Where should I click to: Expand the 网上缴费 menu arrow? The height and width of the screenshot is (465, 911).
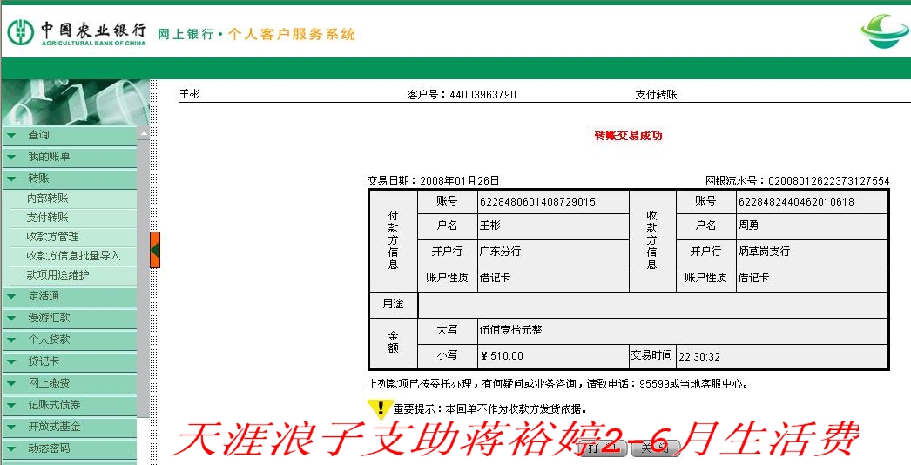(x=11, y=383)
